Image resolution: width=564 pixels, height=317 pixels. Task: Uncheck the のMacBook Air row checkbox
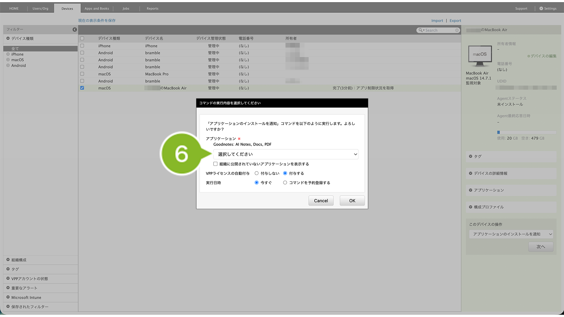pyautogui.click(x=82, y=88)
